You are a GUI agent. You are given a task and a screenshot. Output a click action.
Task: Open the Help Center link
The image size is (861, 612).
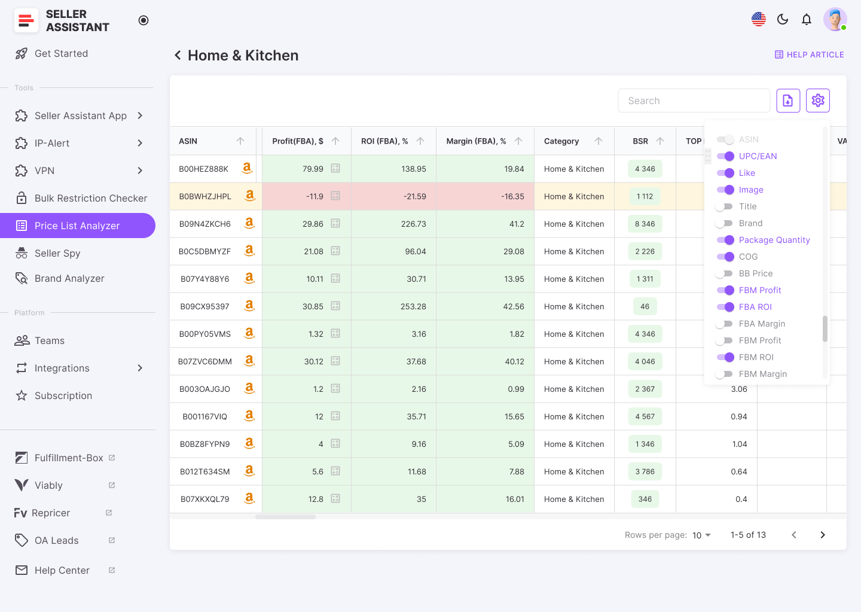tap(62, 570)
